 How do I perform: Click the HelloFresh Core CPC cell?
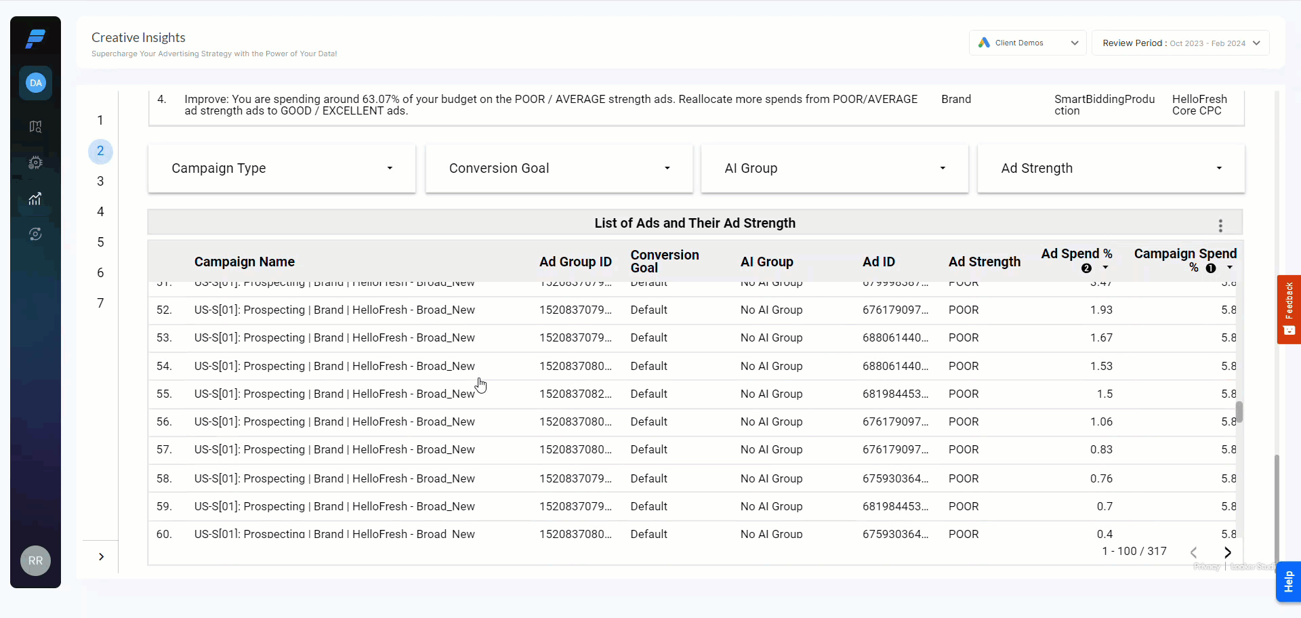[1199, 105]
